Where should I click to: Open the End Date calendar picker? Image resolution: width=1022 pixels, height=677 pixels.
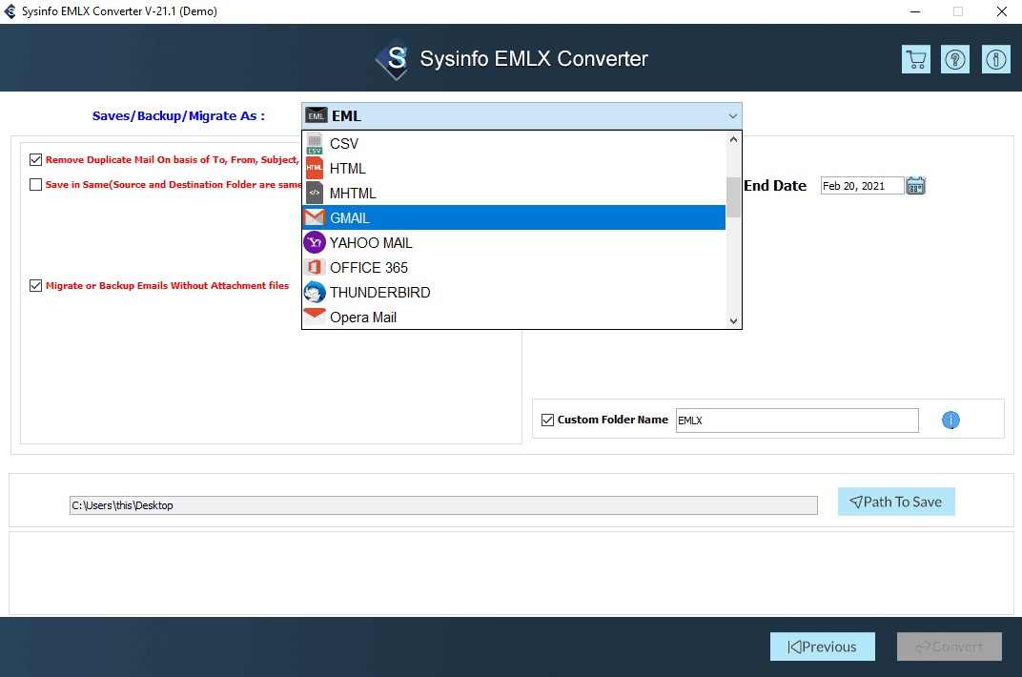pyautogui.click(x=916, y=186)
